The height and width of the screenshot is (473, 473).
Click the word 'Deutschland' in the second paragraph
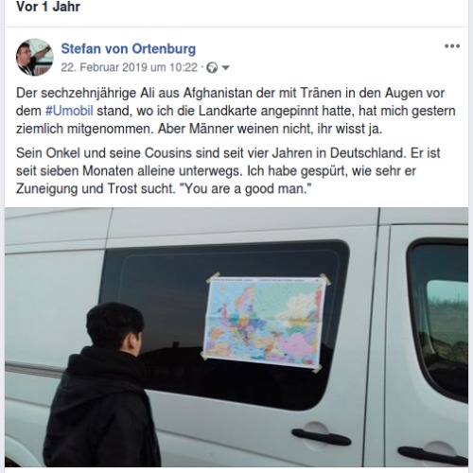[x=367, y=153]
